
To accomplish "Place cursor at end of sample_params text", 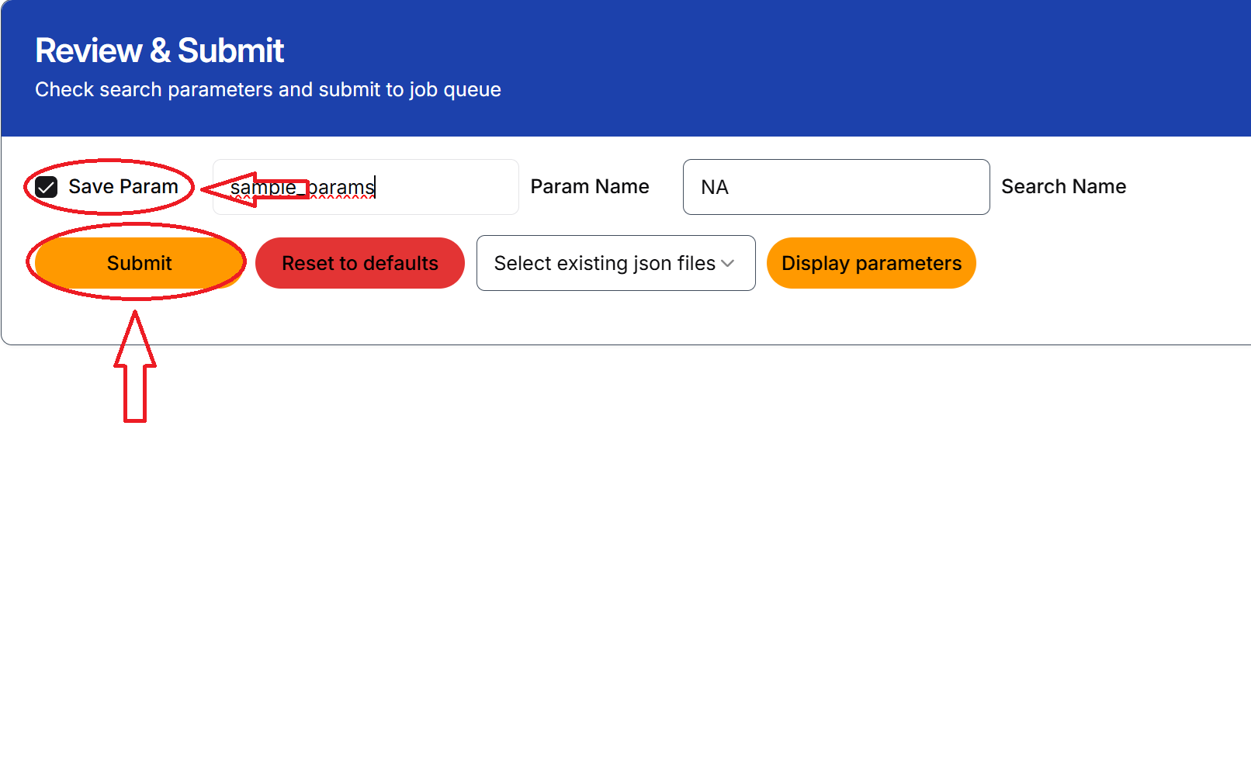I will 376,187.
